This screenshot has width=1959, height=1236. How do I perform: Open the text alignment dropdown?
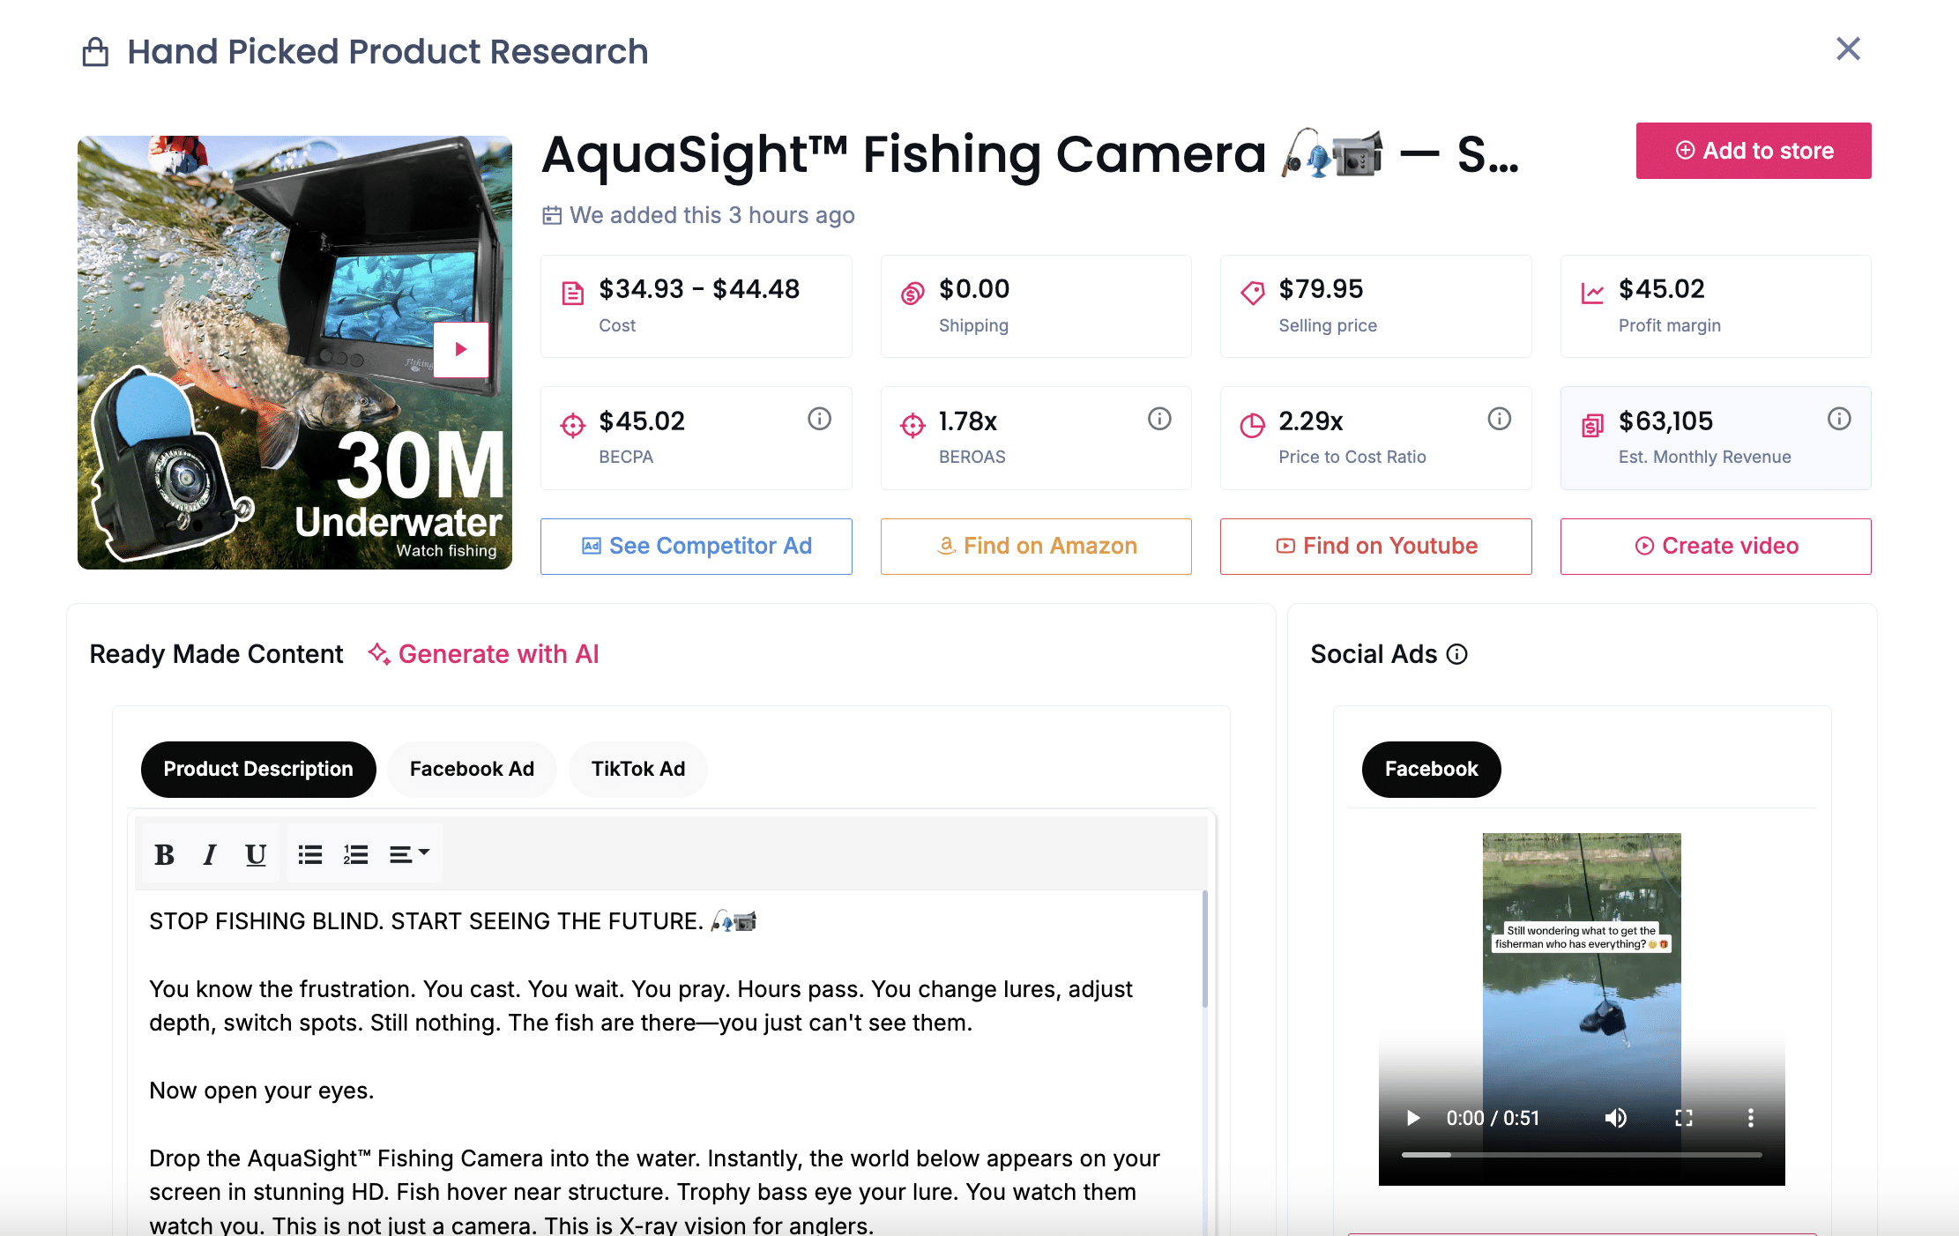tap(408, 853)
